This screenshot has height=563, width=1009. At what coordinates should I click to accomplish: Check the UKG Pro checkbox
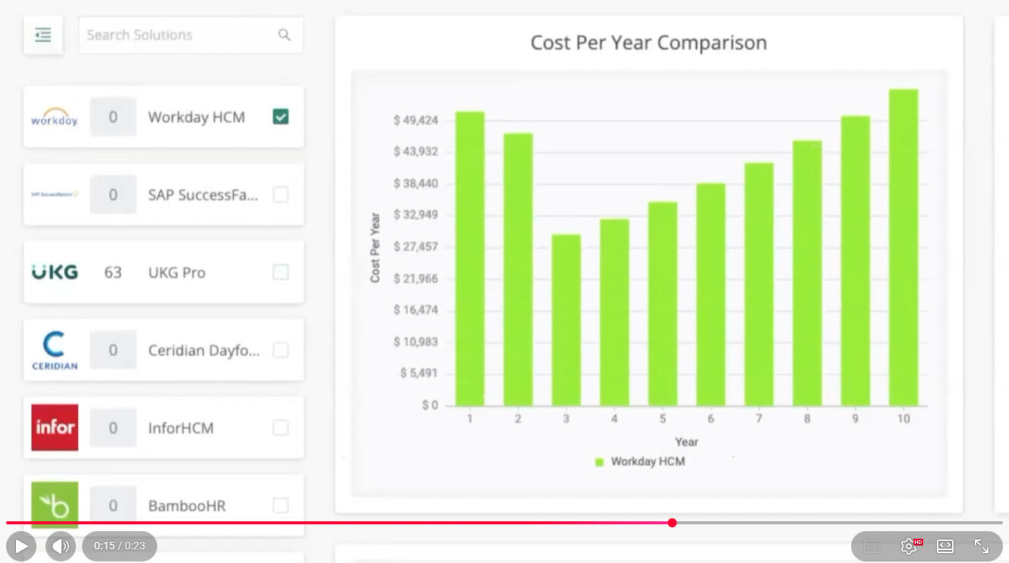(x=281, y=272)
